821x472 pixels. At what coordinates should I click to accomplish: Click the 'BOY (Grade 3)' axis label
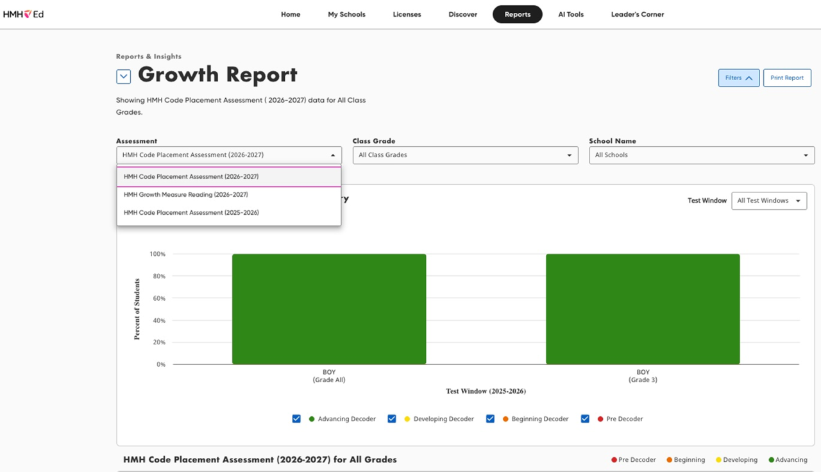pos(643,376)
